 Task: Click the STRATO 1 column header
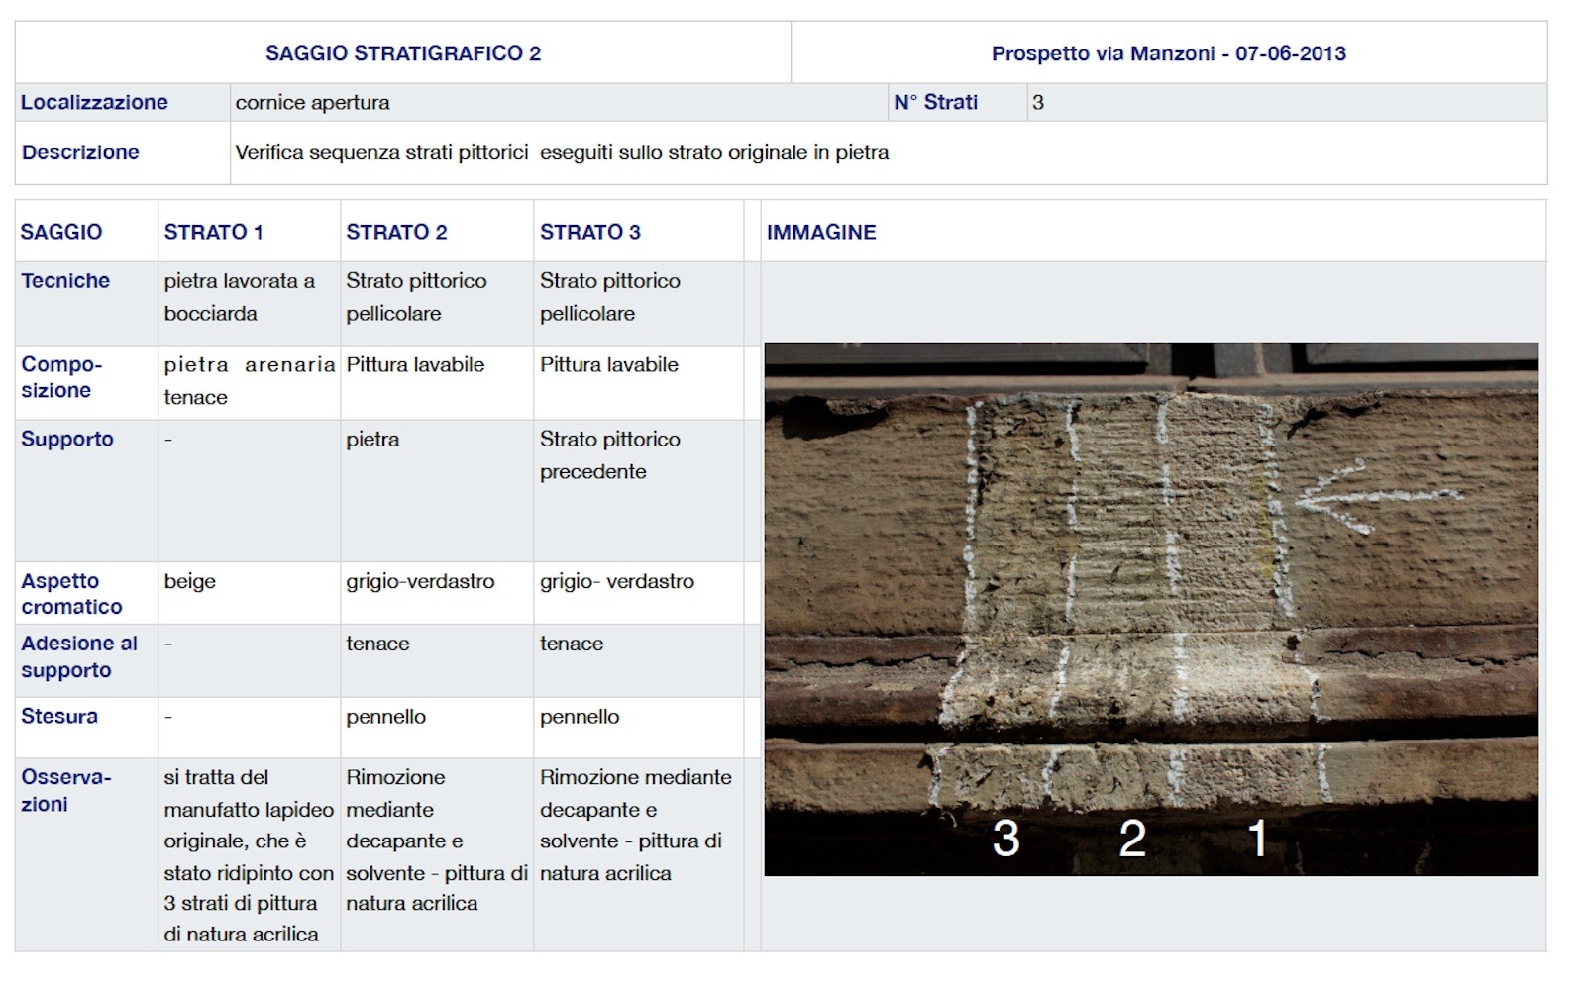tap(213, 232)
